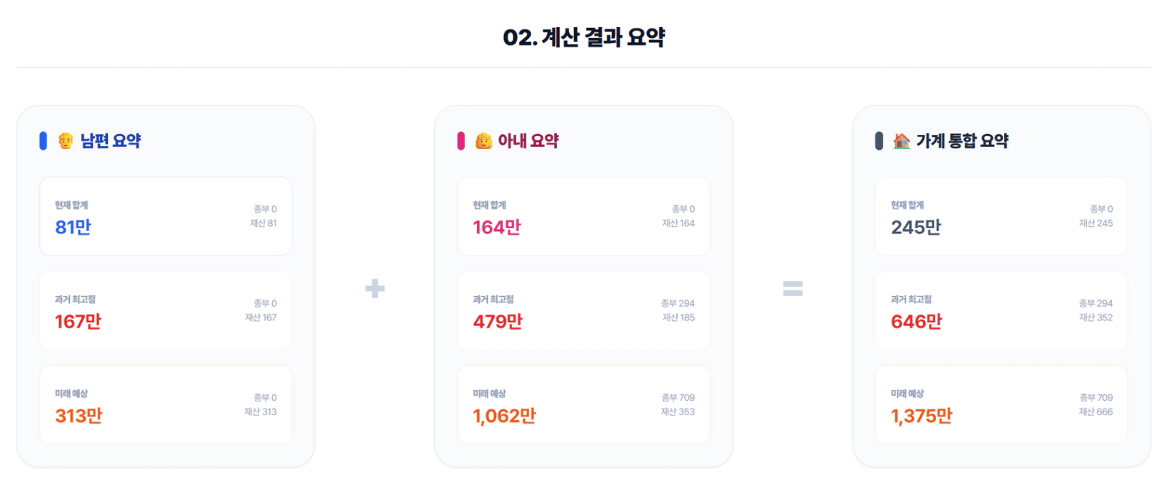Screen dimensions: 1166x485
Task: Click the plus sign between cards
Action: 375,289
